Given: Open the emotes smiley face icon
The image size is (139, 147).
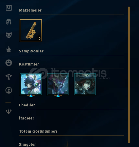Looking at the screenshot, I should (9, 63).
